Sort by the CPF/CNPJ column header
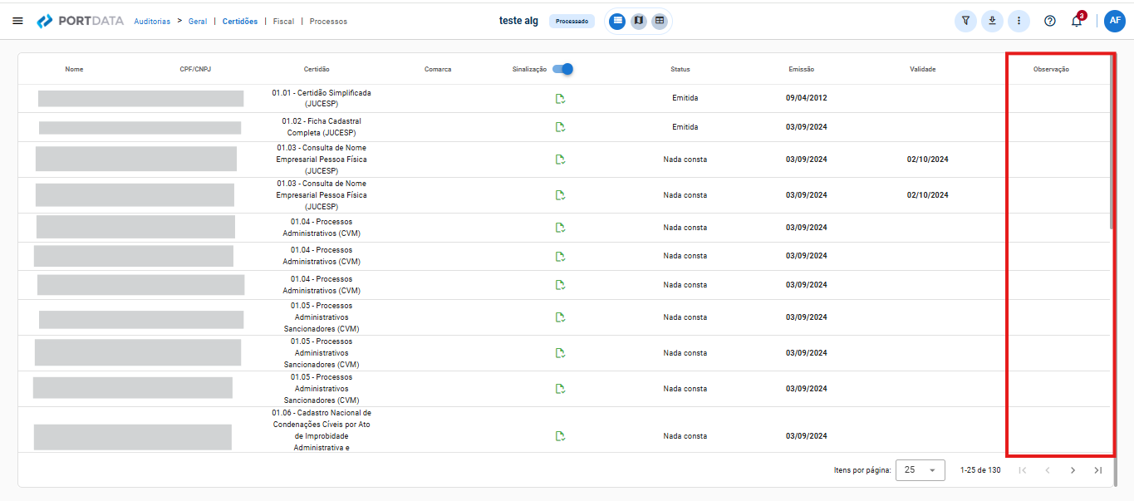This screenshot has width=1134, height=501. point(195,69)
